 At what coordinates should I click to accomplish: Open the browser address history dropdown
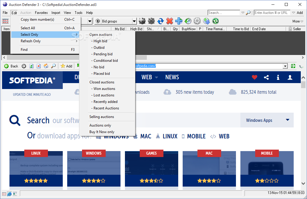click(x=285, y=66)
